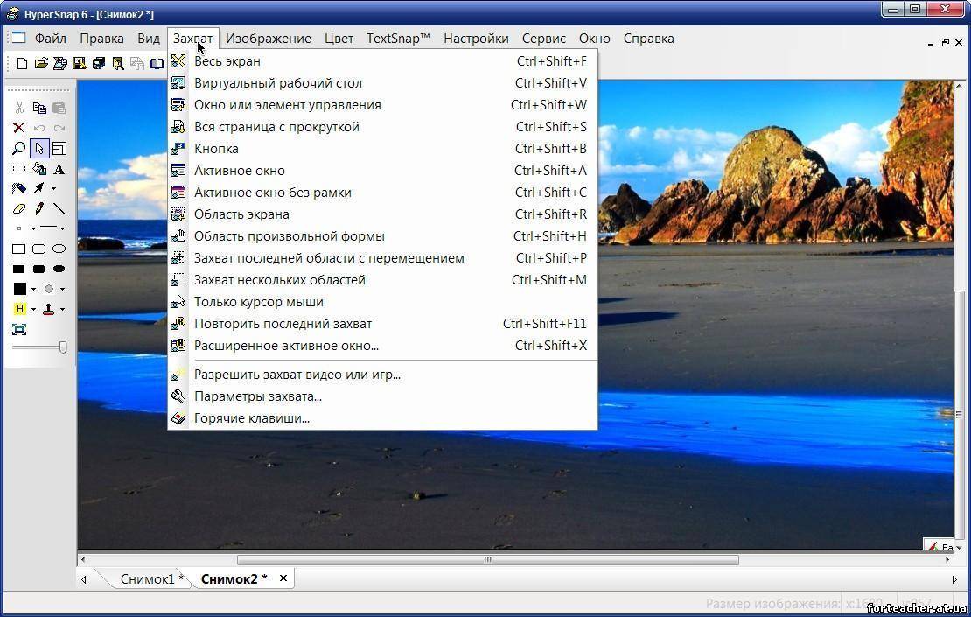Viewport: 971px width, 617px height.
Task: Switch to the Снимок1 tab
Action: click(x=149, y=578)
